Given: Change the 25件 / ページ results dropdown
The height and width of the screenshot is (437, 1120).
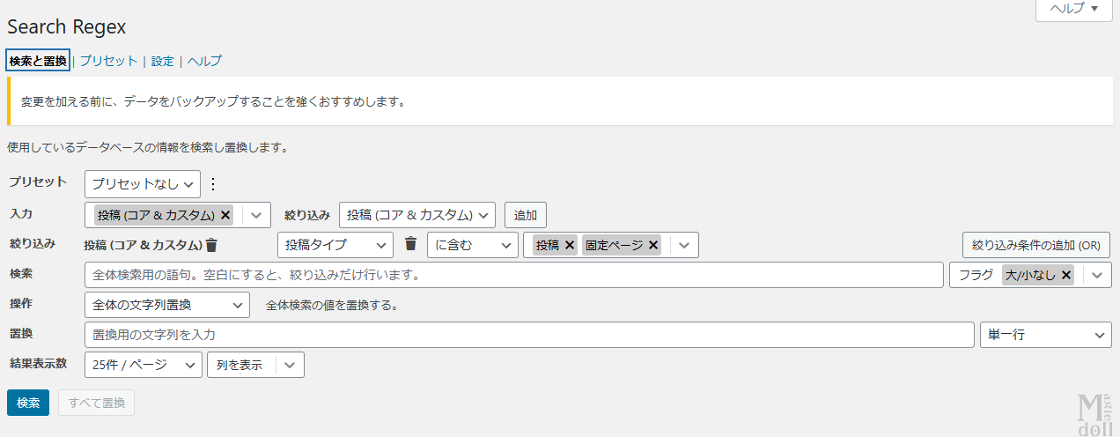Looking at the screenshot, I should [143, 365].
